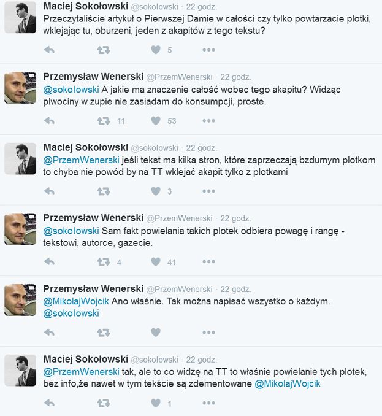Like the tweet with 41 likes
This screenshot has width=382, height=416.
156,262
